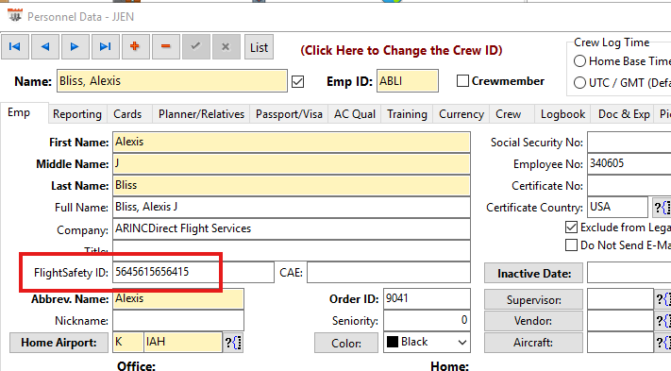Add a new record with plus icon
The image size is (671, 371).
click(135, 47)
